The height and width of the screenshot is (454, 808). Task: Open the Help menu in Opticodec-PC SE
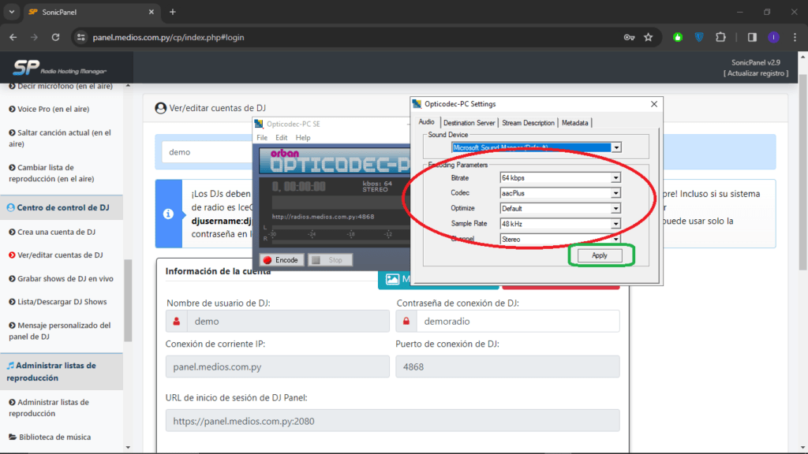click(x=303, y=137)
